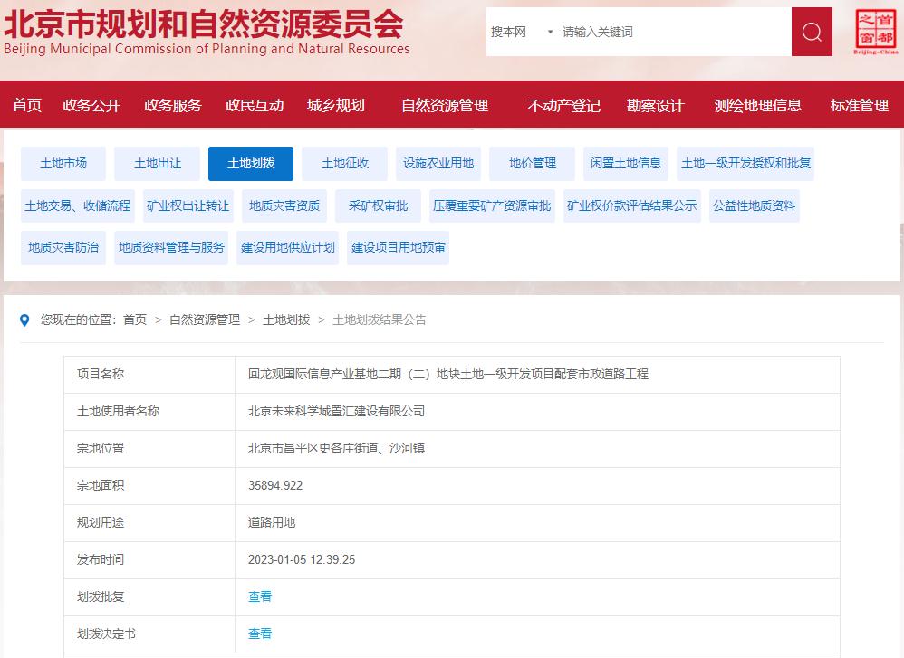Open the 查看 link for 划拨决定书
904x658 pixels.
(259, 634)
